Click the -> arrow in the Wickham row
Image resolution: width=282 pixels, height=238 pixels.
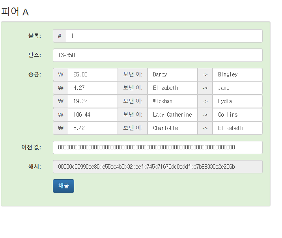(205, 101)
